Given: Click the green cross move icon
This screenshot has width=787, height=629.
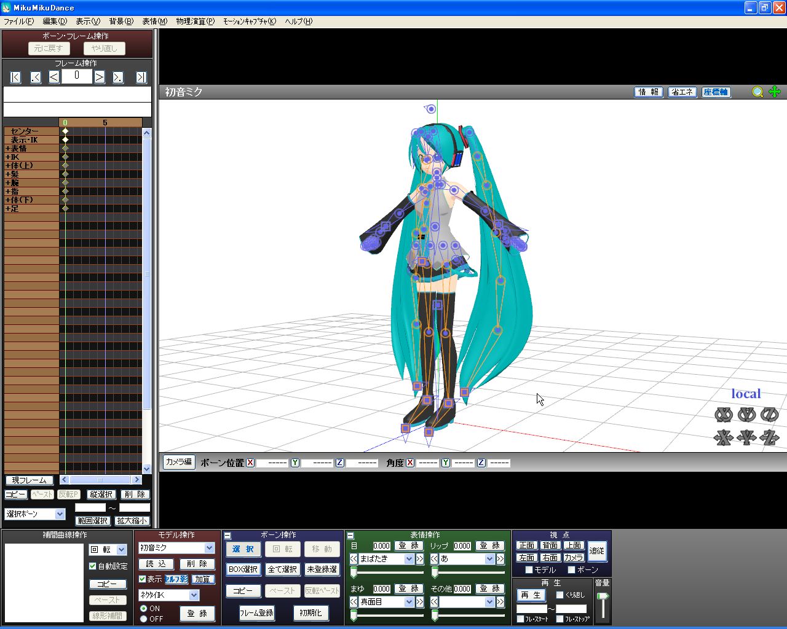Looking at the screenshot, I should click(x=775, y=92).
